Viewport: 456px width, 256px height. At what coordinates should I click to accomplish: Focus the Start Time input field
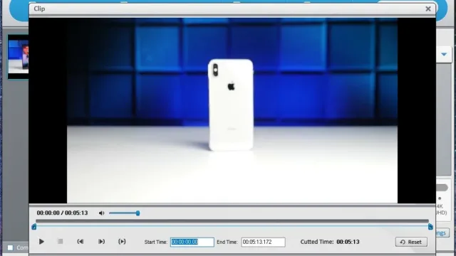192,242
